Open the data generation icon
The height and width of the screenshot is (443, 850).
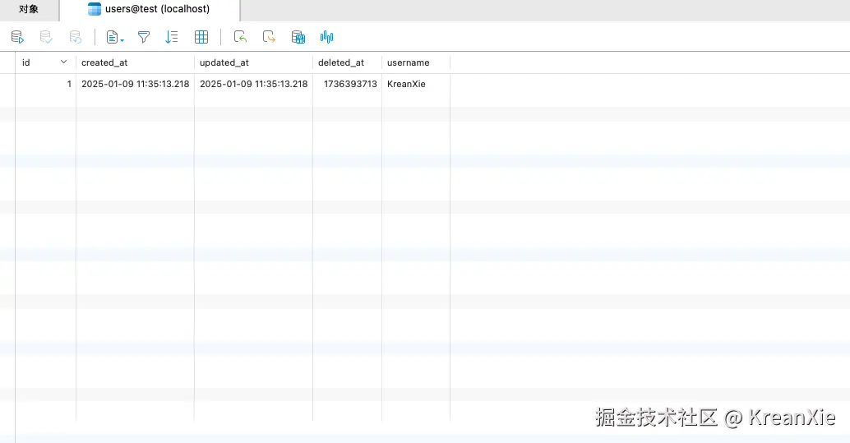point(298,37)
